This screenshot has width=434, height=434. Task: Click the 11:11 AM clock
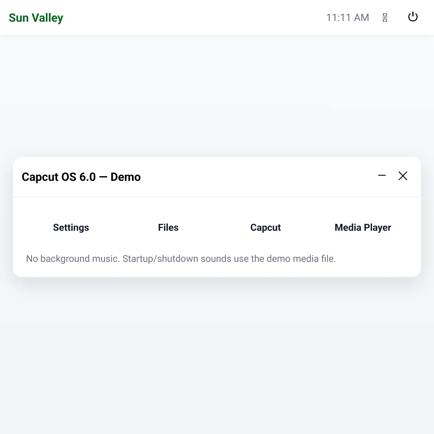pos(348,17)
